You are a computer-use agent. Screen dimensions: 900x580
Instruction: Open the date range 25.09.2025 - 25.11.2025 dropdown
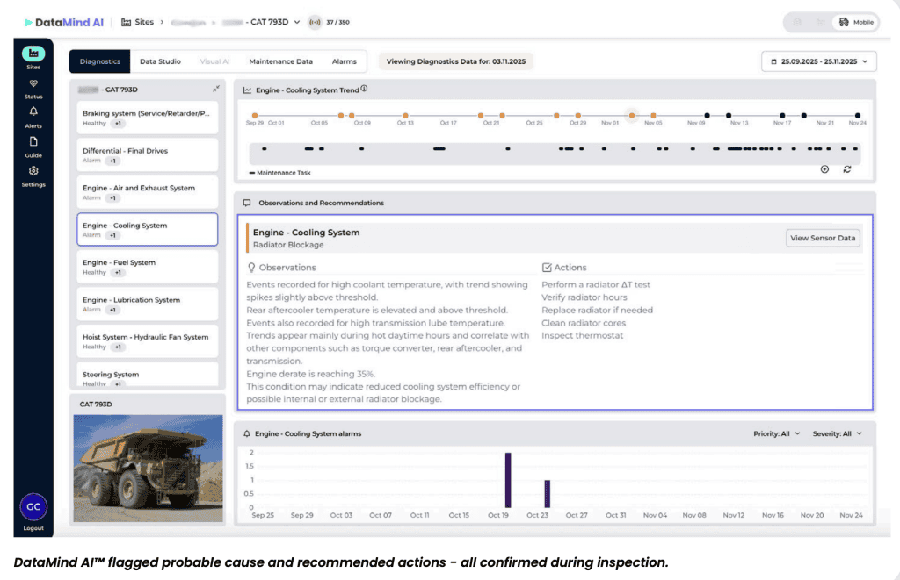818,61
